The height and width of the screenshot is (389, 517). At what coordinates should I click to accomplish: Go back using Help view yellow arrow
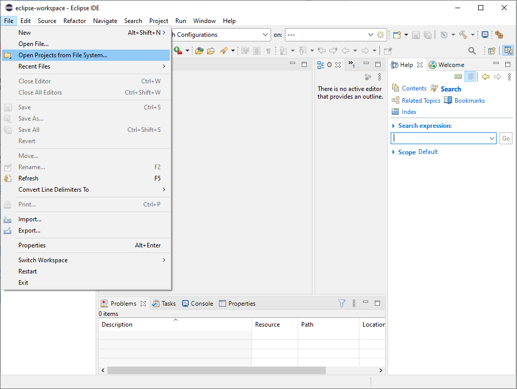coord(485,77)
